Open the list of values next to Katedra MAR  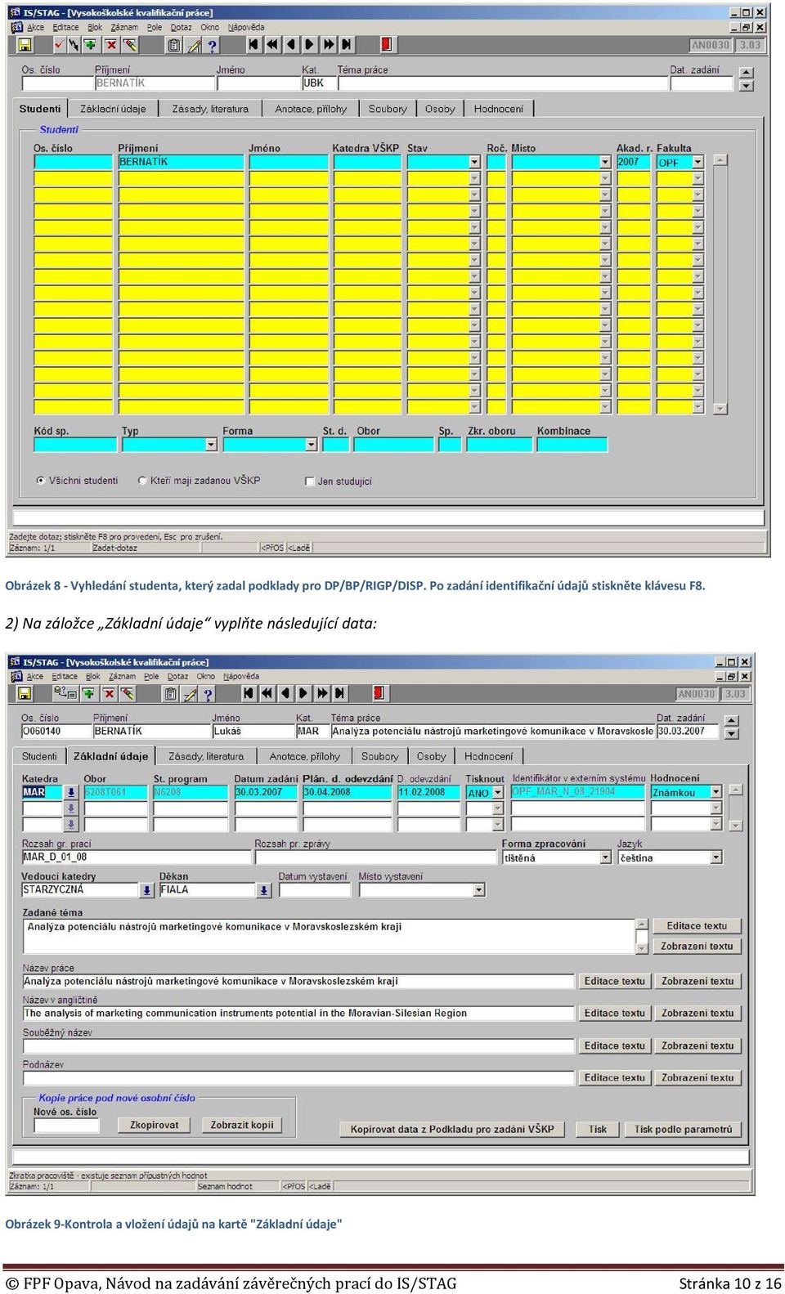71,792
